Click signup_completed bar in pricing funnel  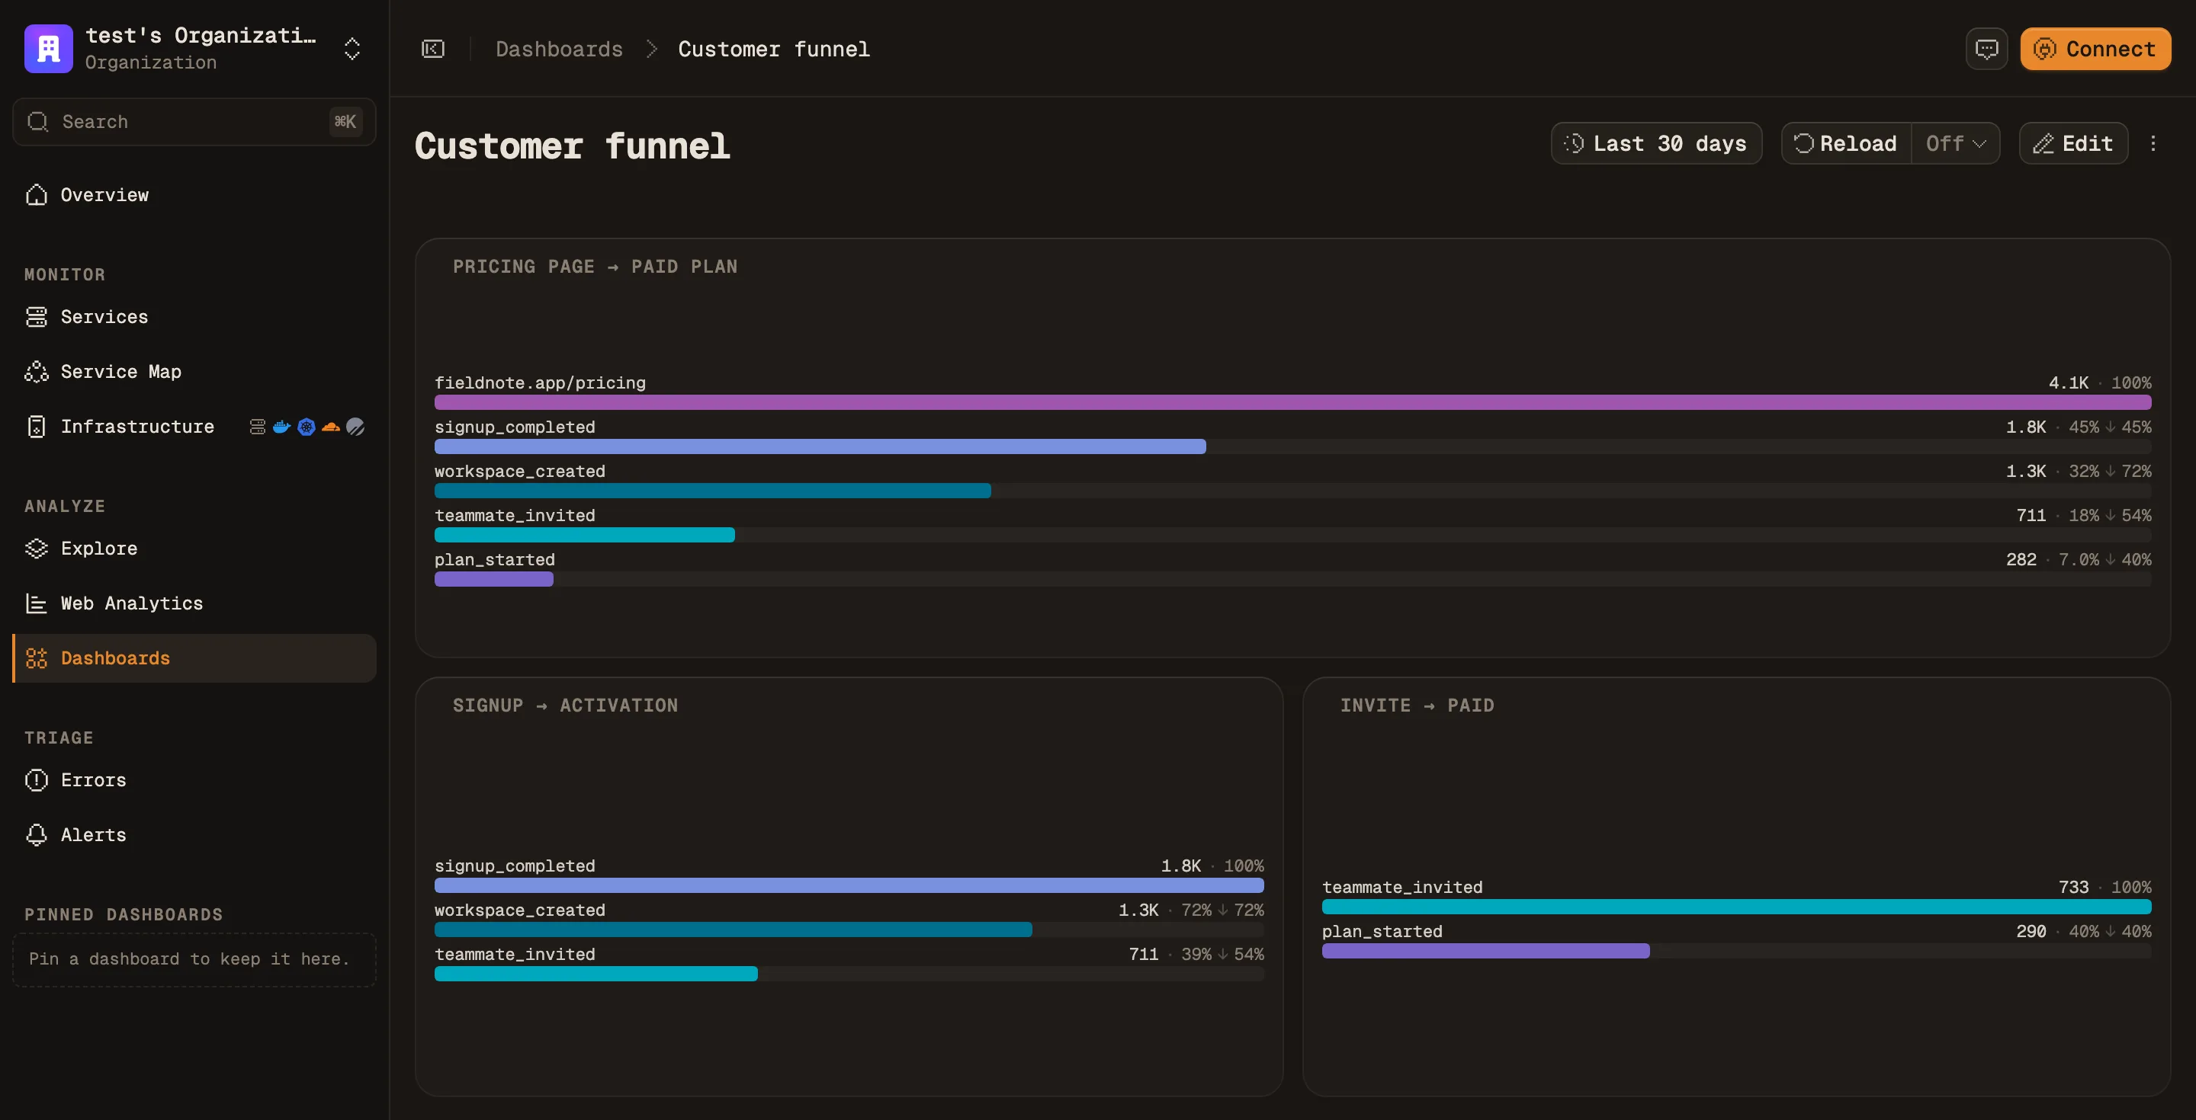pyautogui.click(x=820, y=446)
